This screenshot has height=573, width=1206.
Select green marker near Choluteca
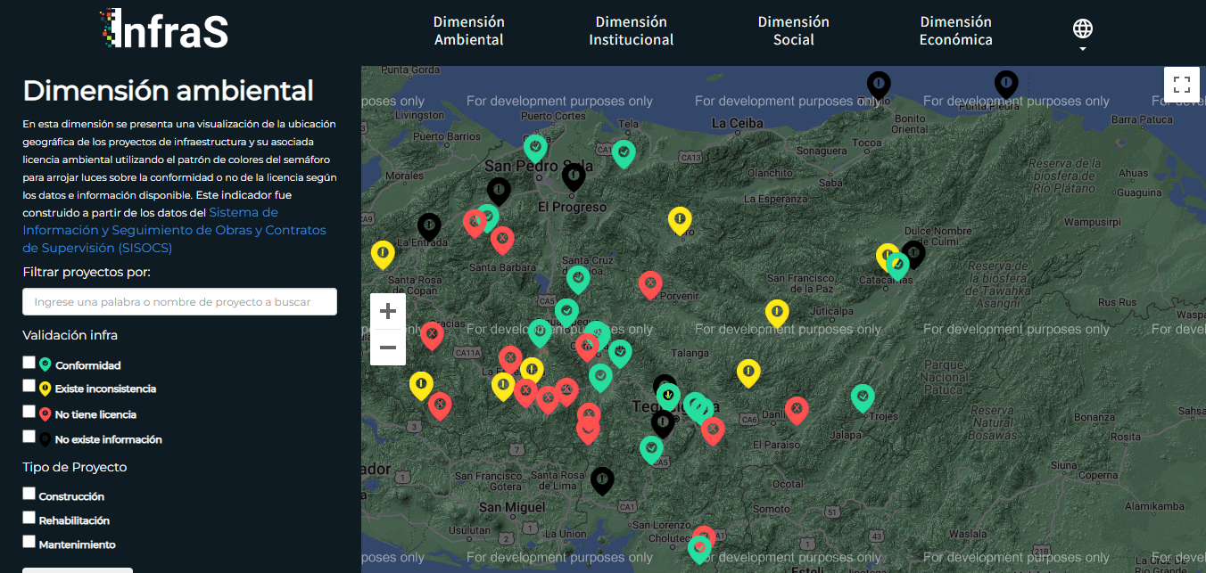pos(699,549)
